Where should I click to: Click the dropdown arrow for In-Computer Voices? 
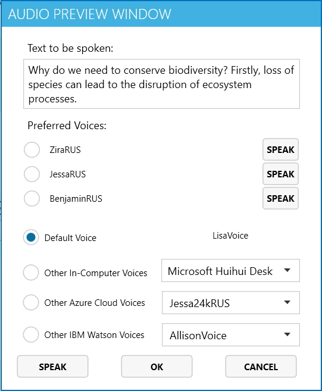[x=287, y=270]
